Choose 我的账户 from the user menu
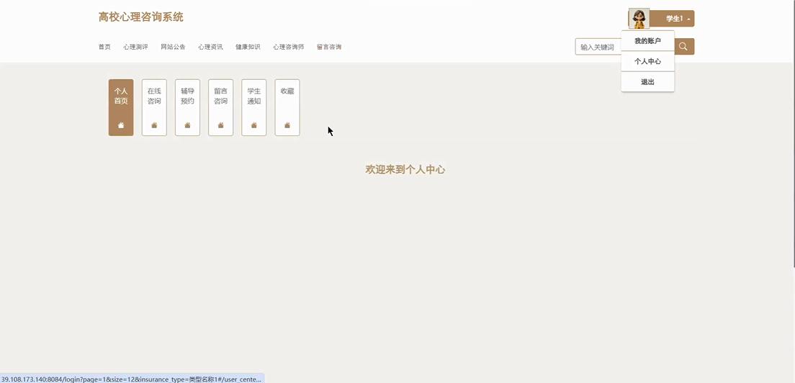 pos(647,41)
